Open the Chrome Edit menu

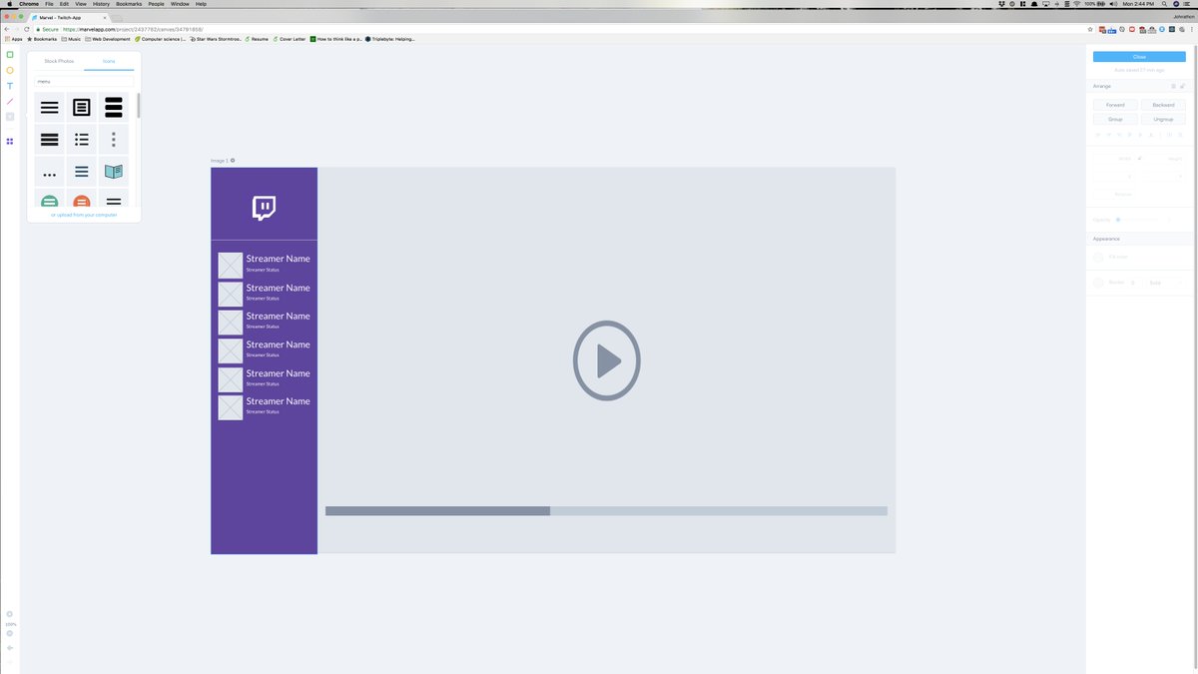(x=64, y=4)
